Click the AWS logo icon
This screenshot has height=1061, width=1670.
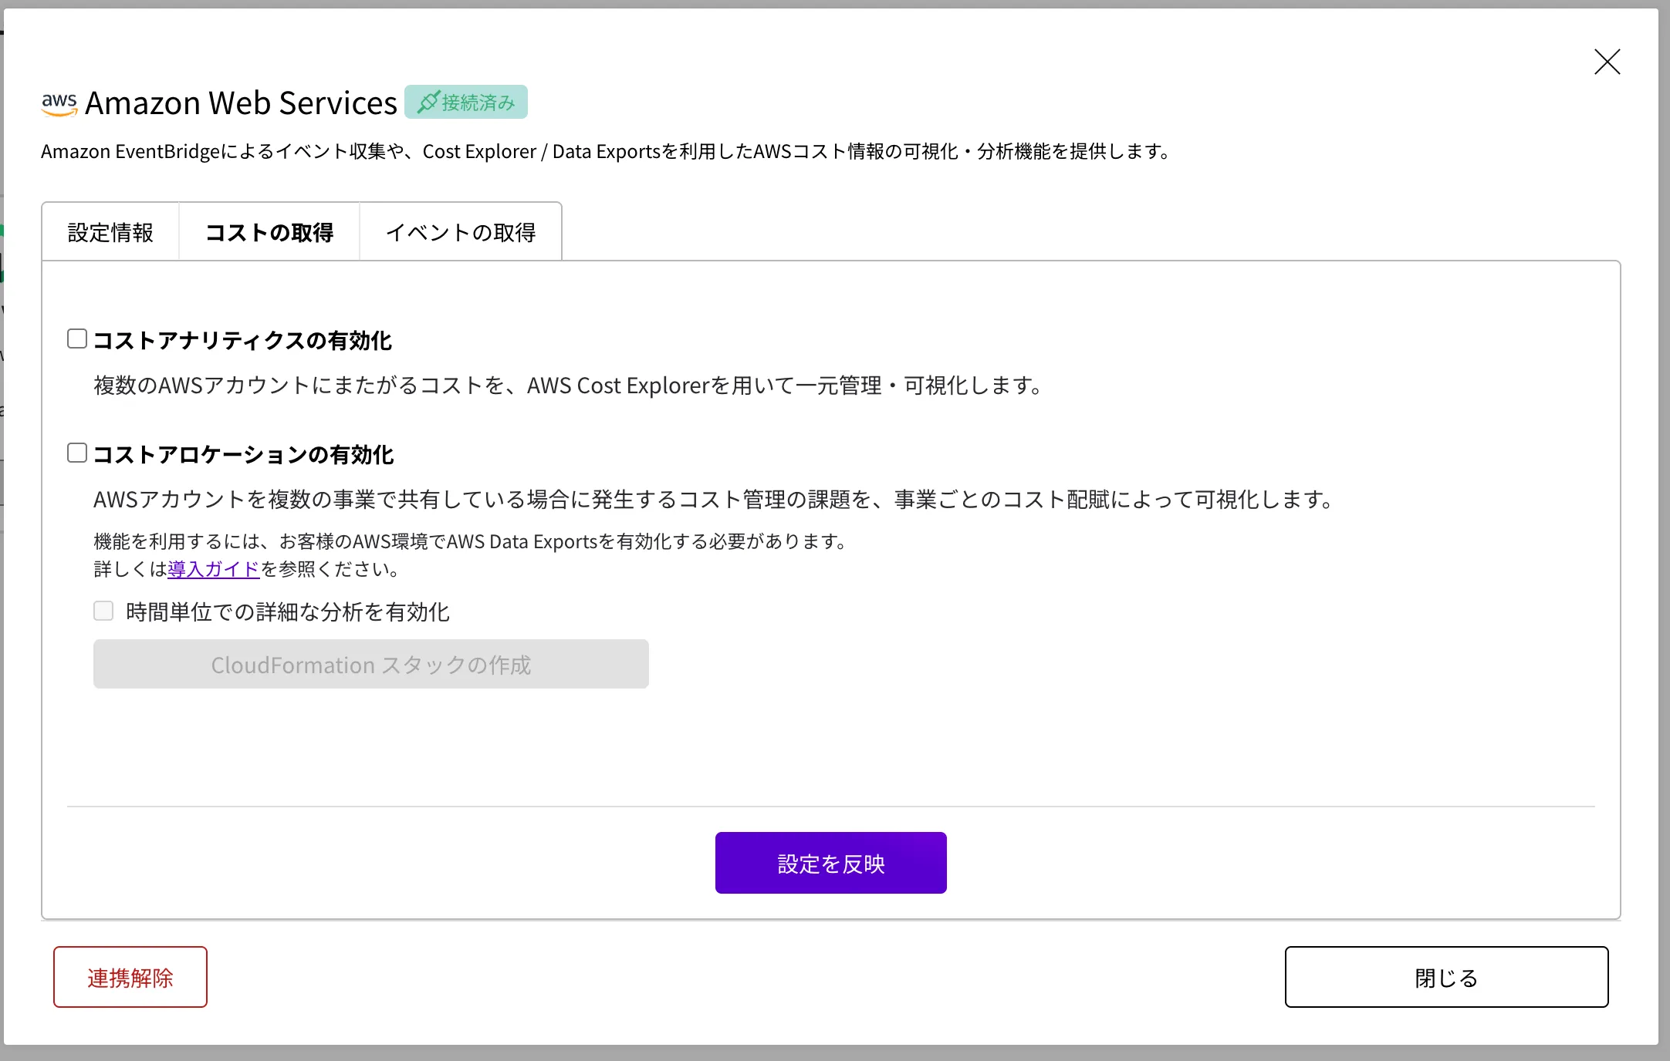pyautogui.click(x=59, y=104)
